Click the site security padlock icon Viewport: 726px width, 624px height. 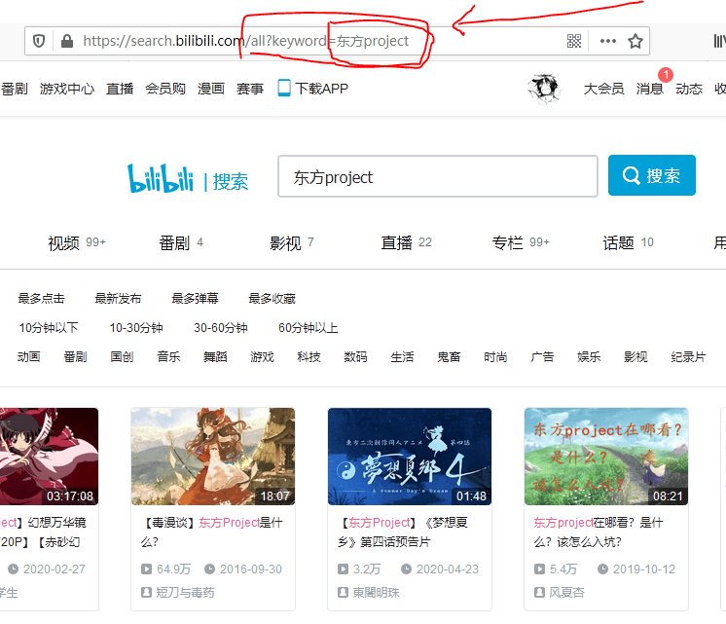click(67, 41)
